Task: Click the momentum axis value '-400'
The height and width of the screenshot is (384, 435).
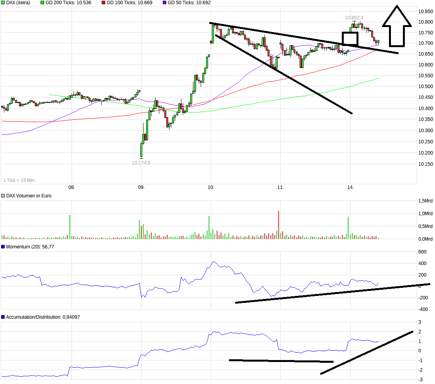Action: tap(423, 309)
